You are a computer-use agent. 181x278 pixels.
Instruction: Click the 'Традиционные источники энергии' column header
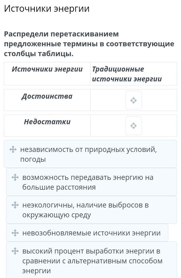(x=127, y=74)
